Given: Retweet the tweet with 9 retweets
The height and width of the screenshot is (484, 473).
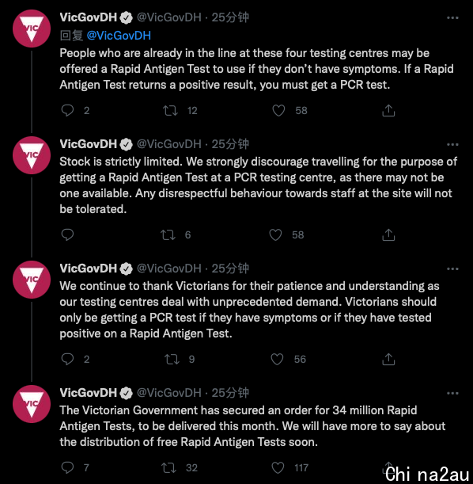Looking at the screenshot, I should (x=172, y=360).
